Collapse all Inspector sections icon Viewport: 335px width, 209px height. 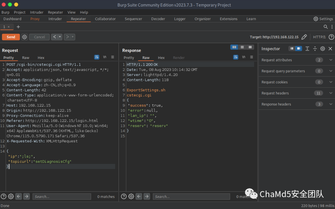coord(315,49)
